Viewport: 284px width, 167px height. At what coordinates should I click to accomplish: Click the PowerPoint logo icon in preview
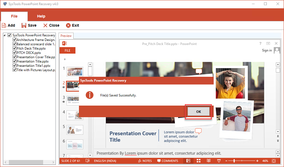click(x=65, y=43)
